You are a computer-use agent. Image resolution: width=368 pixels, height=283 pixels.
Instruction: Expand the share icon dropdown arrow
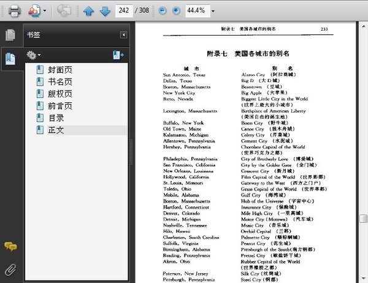point(45,11)
